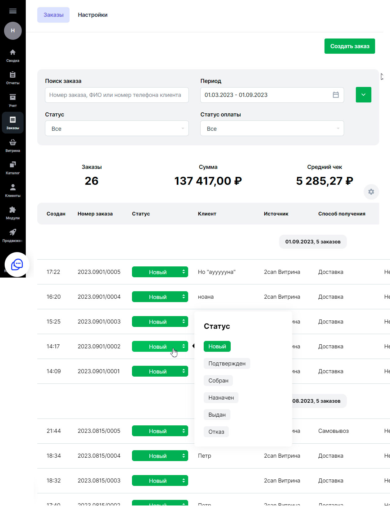This screenshot has width=390, height=530.
Task: Choose Отказ status option
Action: (x=216, y=432)
